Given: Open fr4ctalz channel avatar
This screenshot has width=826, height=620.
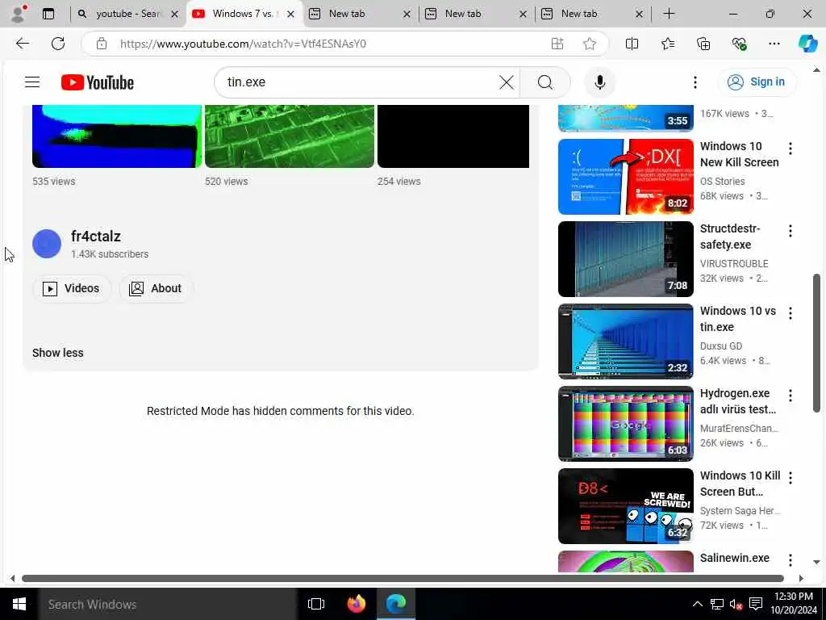Looking at the screenshot, I should point(47,244).
